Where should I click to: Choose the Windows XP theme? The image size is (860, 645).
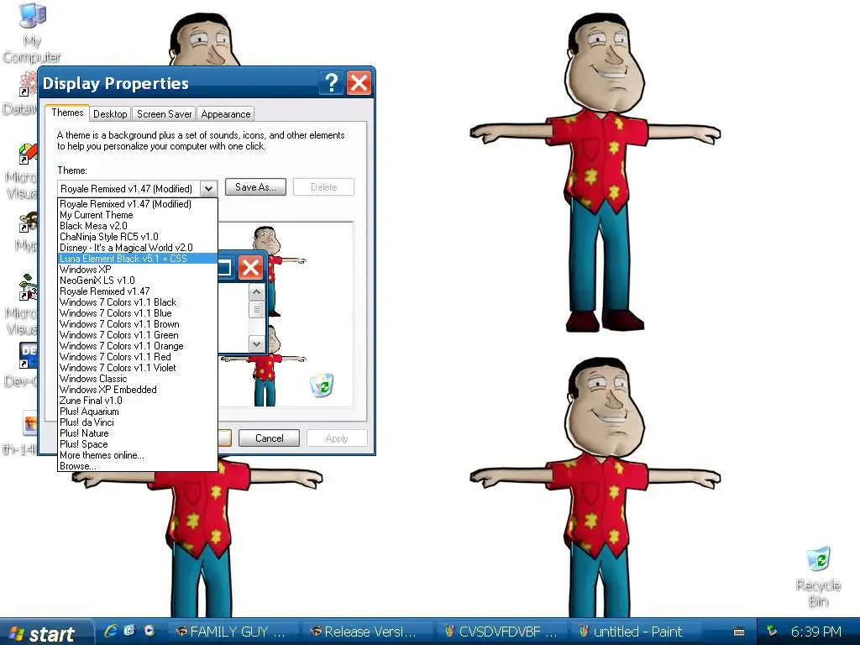click(x=138, y=270)
